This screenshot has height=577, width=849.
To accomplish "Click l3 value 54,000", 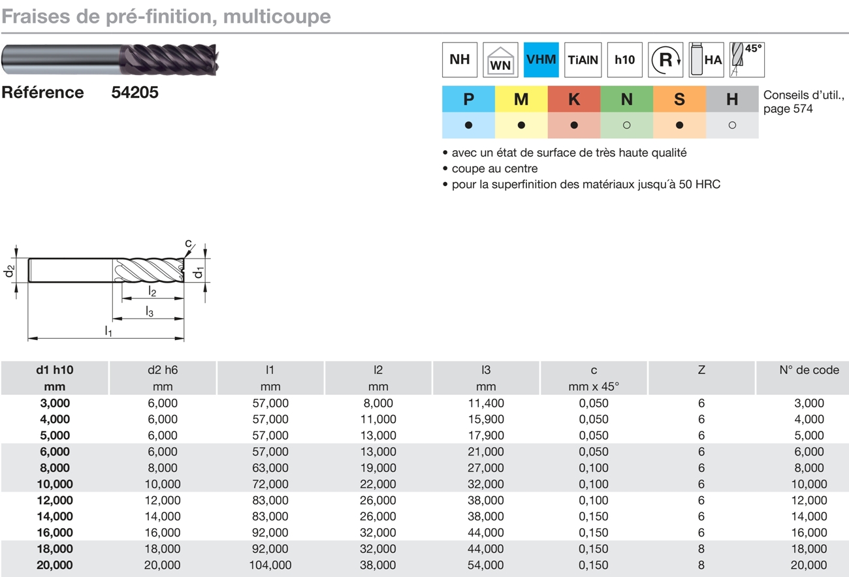I will click(485, 565).
